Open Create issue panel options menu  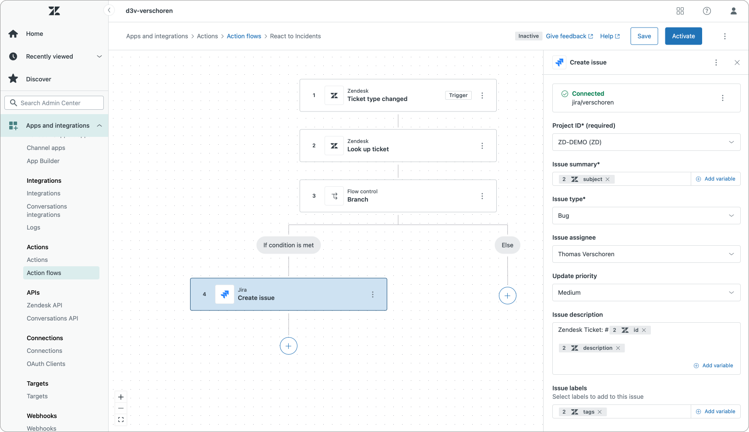point(716,63)
